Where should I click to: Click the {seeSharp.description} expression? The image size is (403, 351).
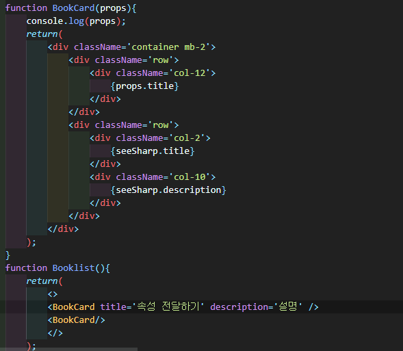pos(168,190)
